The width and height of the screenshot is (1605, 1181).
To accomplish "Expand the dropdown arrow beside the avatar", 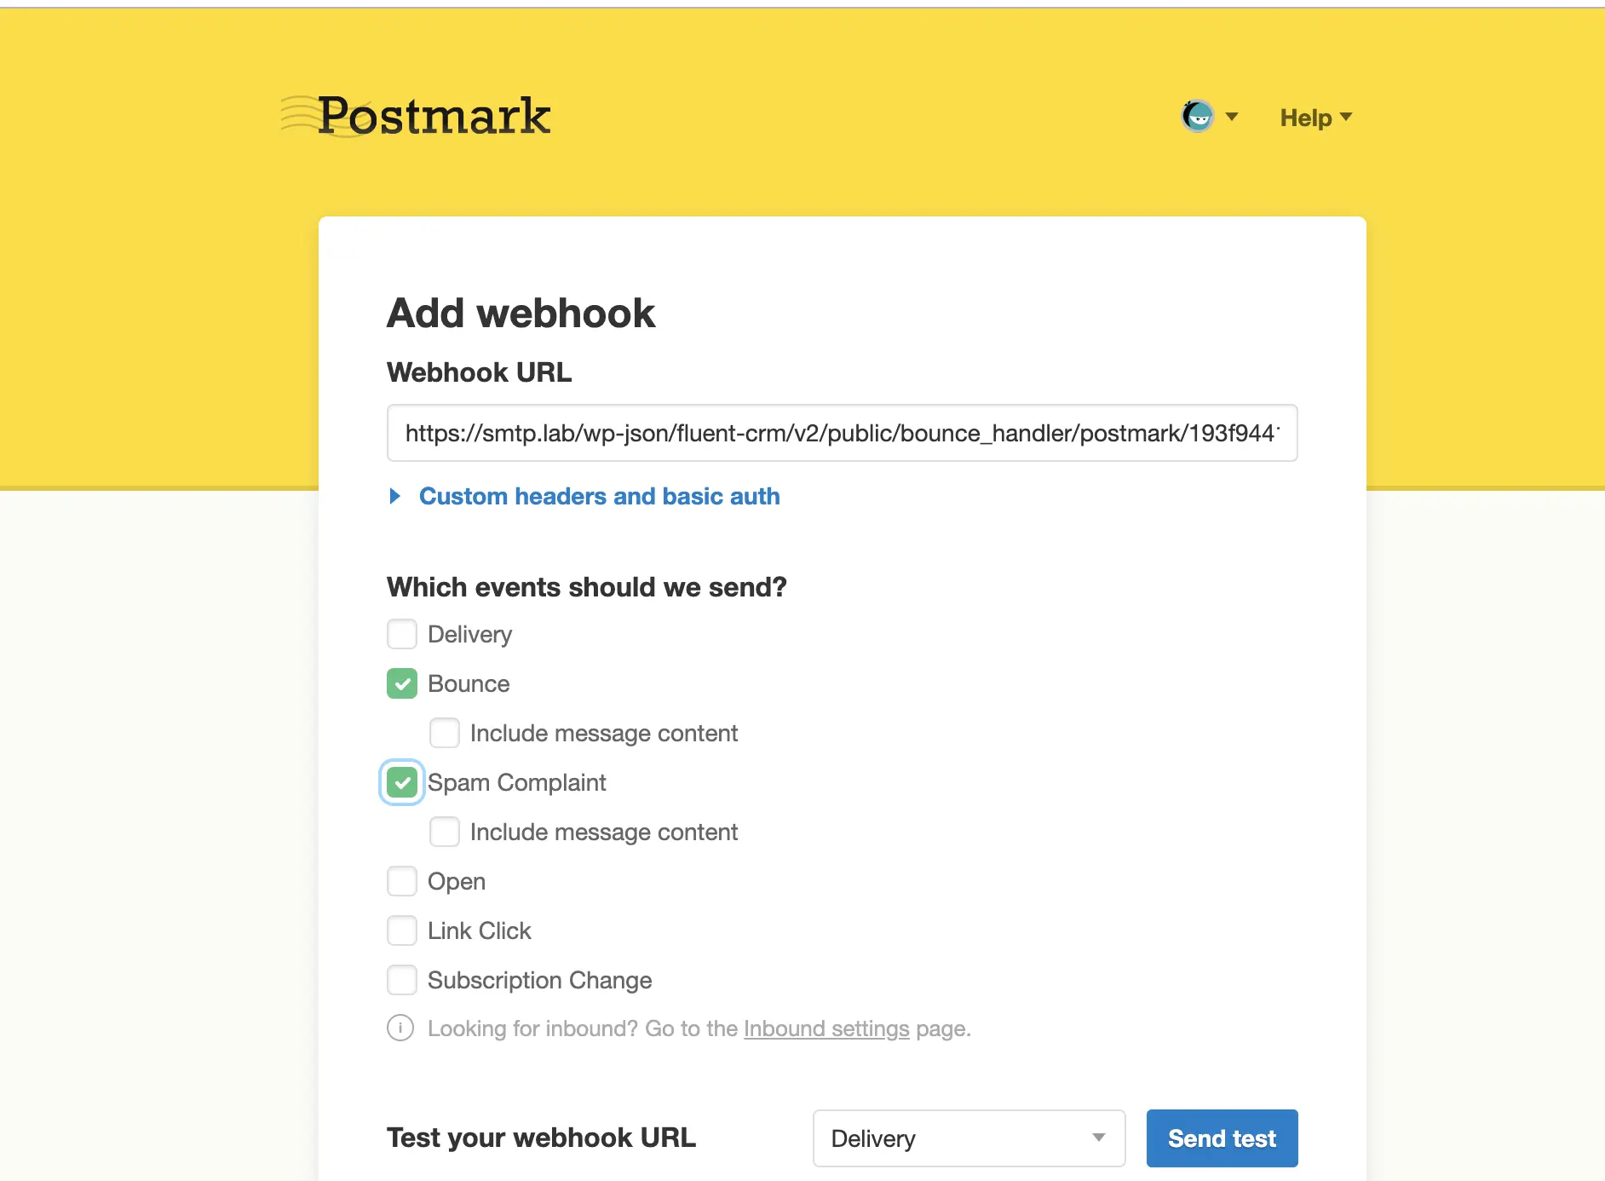I will (1232, 117).
